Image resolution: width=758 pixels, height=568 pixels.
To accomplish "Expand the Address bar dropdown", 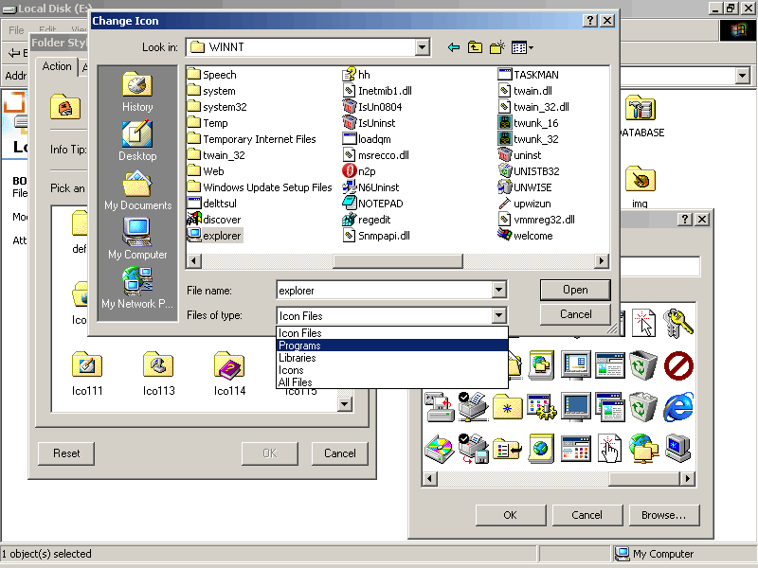I will [743, 76].
